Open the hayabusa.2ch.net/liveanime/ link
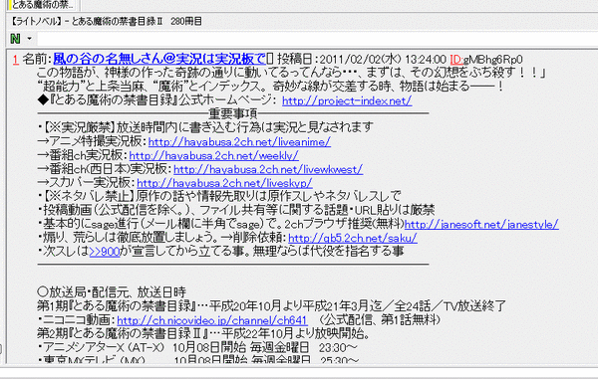598x380 pixels. click(239, 142)
